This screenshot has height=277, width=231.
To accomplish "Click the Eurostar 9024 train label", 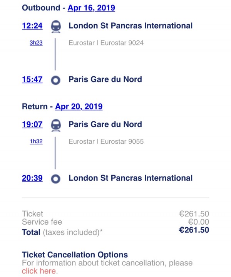I will (106, 43).
